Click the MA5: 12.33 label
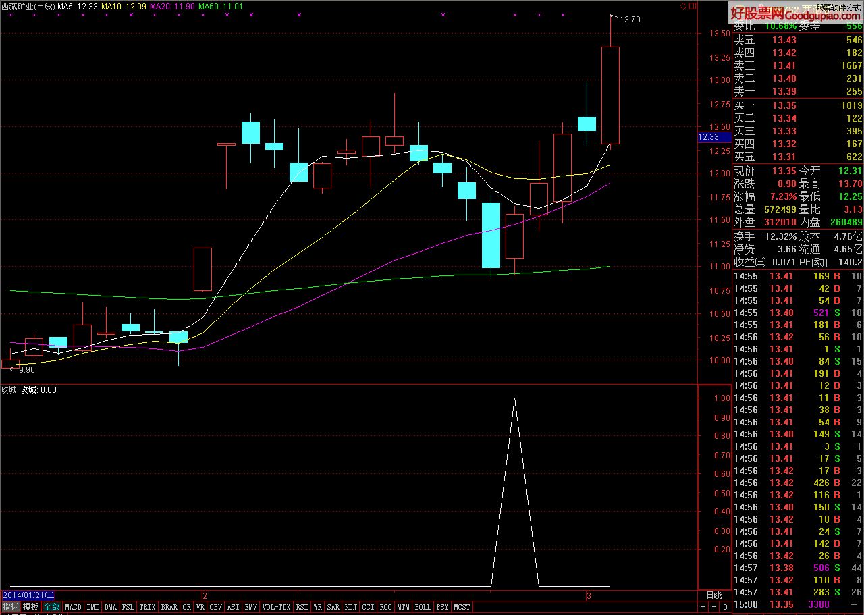This screenshot has width=864, height=615. 78,6
